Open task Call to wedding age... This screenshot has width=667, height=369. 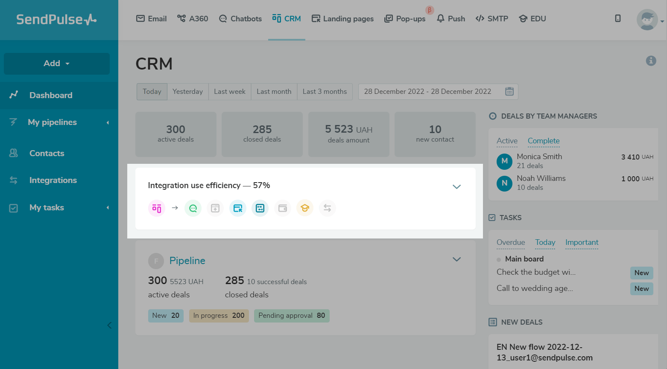click(x=535, y=288)
